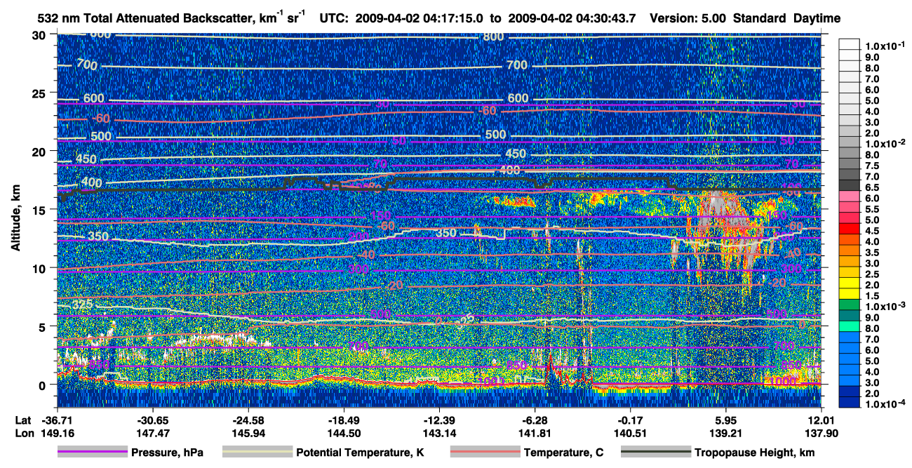Click the 'Potential Temperature, K' legend label
Screen dimensions: 912x468
click(x=360, y=453)
